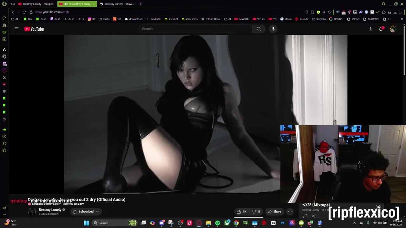Dislike the video with thumbs down

(x=256, y=212)
